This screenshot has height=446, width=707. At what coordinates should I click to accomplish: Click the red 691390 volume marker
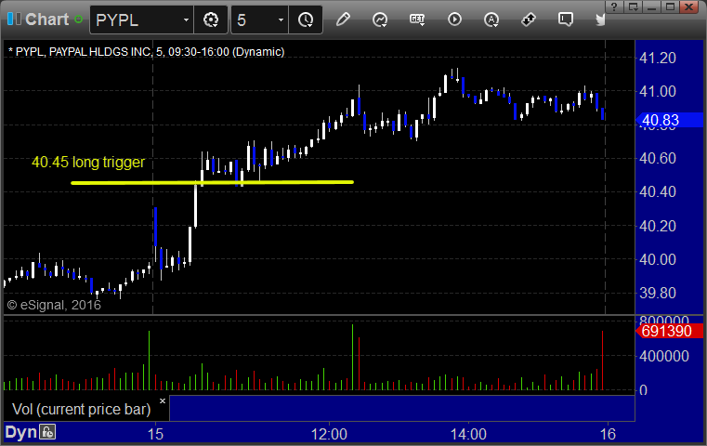(x=669, y=331)
